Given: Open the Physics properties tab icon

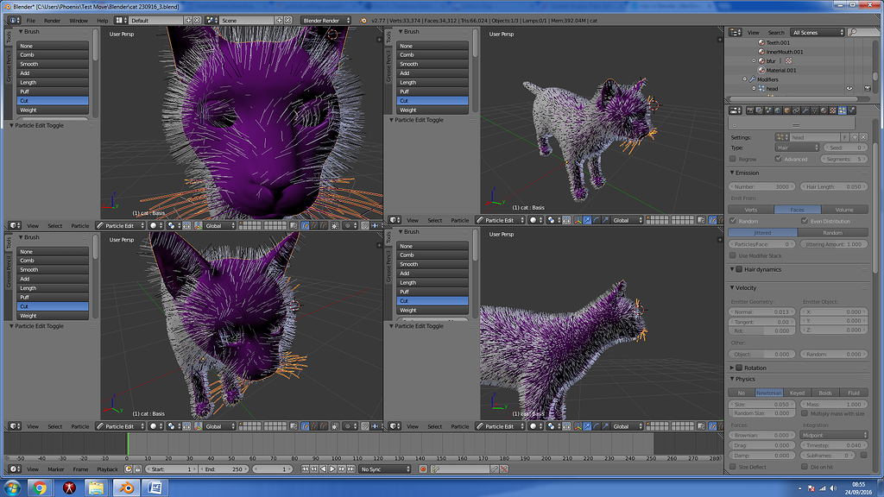Looking at the screenshot, I should [851, 110].
